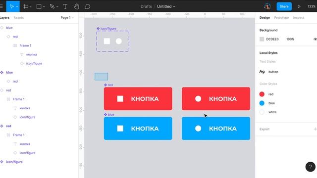Image resolution: width=317 pixels, height=178 pixels.
Task: Switch to the Layers tab
Action: click(4, 18)
